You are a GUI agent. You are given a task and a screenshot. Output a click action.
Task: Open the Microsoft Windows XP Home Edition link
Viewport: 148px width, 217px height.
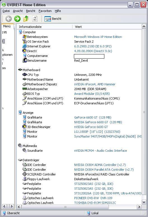click(x=98, y=37)
